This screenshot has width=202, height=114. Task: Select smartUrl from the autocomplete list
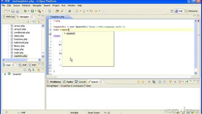click(70, 34)
